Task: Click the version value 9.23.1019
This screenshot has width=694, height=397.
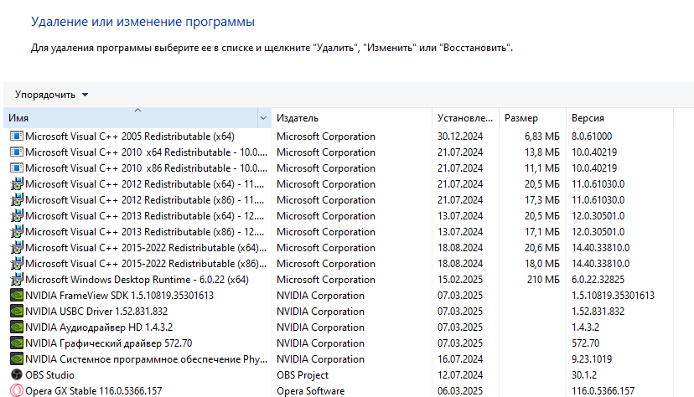Action: [x=591, y=359]
